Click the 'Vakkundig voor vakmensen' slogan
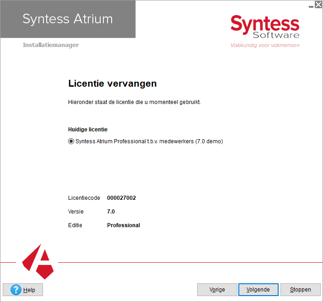Viewport: 323px width, 302px height. (x=265, y=45)
